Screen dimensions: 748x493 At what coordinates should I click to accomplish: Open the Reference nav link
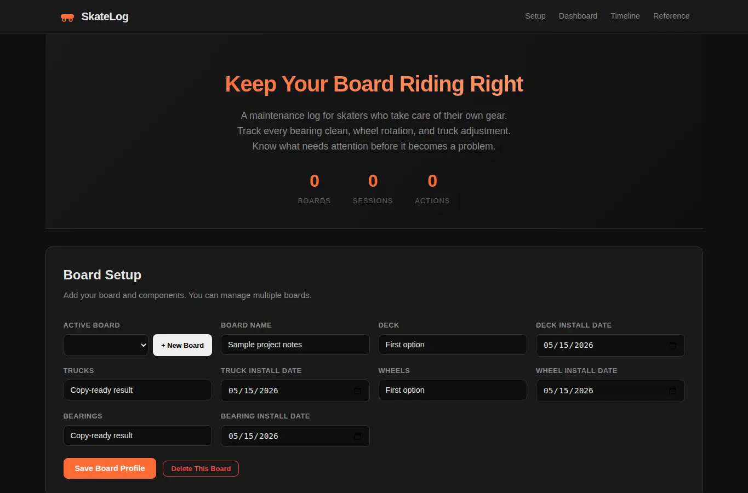coord(671,16)
